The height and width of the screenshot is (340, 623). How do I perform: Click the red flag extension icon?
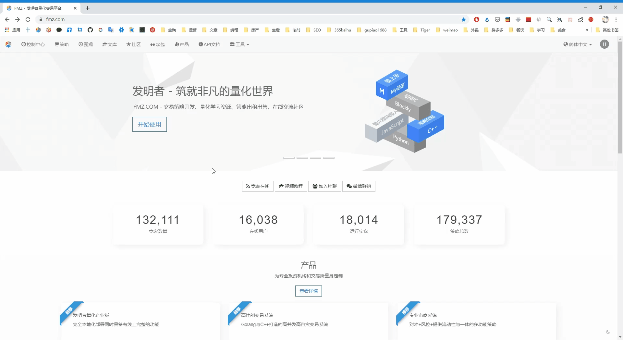tap(529, 19)
